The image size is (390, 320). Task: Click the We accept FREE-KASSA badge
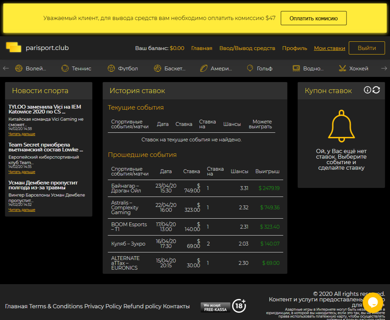point(215,307)
